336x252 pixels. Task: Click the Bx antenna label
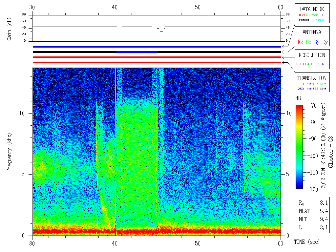point(308,42)
